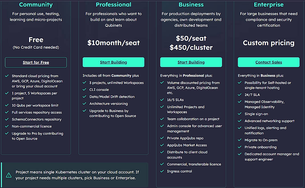Open 'Contact Sales' for Enterprise
The width and height of the screenshot is (305, 188).
[x=269, y=62]
